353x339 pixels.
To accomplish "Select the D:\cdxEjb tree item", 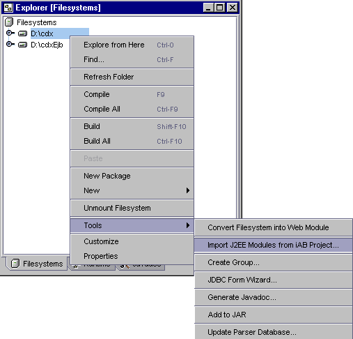I will click(x=47, y=45).
